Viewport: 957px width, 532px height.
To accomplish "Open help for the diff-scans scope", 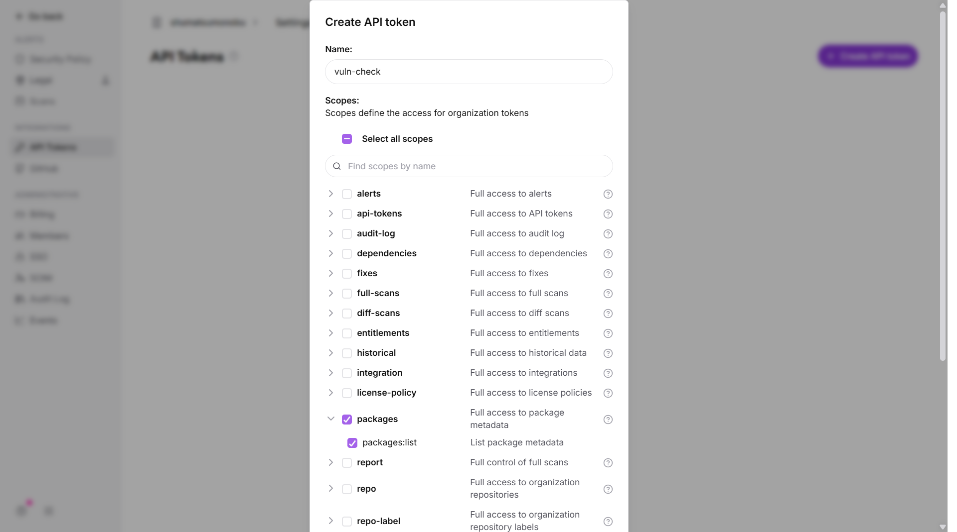I will [608, 314].
